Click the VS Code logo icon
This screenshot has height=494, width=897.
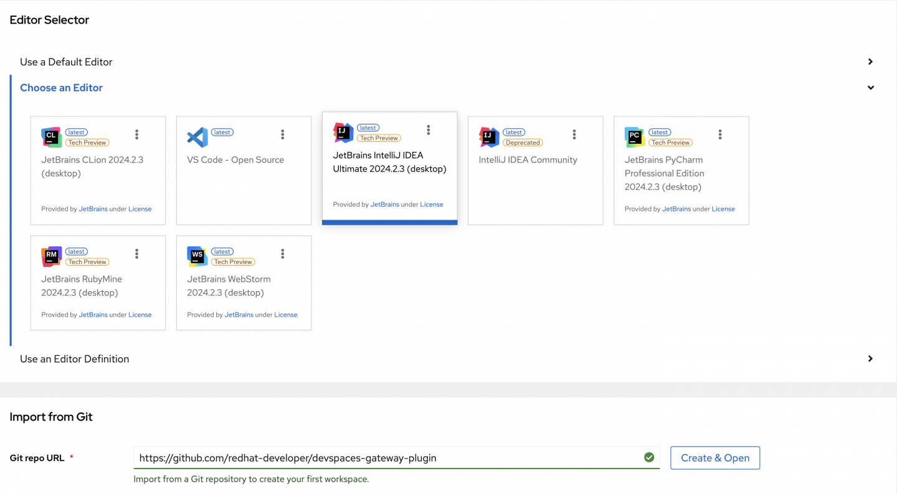(x=197, y=137)
